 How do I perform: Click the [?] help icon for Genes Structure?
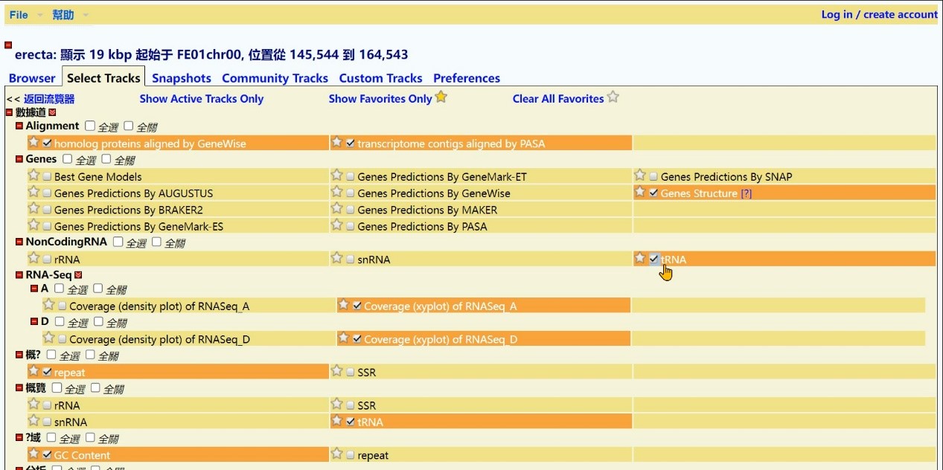[746, 193]
